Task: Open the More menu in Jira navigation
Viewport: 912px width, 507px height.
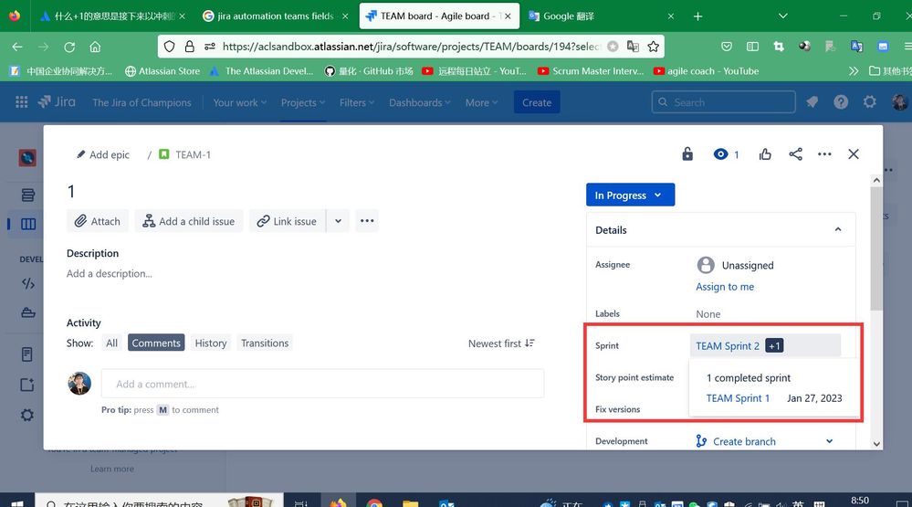Action: 482,102
